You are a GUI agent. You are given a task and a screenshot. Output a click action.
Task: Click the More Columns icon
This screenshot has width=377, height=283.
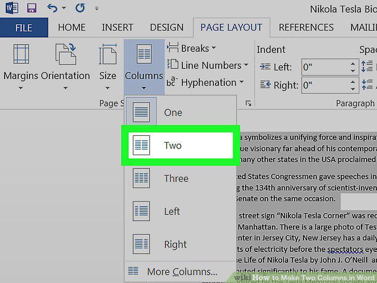[x=133, y=271]
